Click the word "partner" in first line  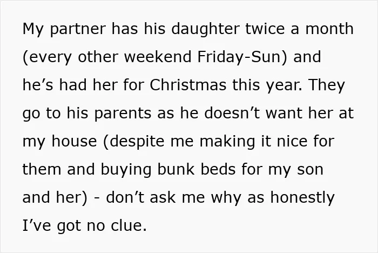click(x=78, y=29)
